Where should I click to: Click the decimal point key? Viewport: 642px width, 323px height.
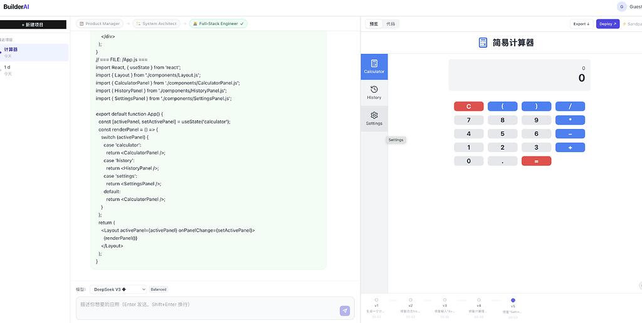502,161
